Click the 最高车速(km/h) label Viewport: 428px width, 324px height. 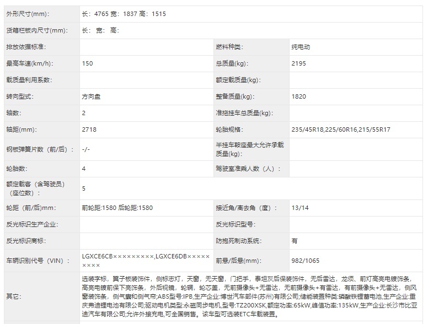[x=29, y=63]
